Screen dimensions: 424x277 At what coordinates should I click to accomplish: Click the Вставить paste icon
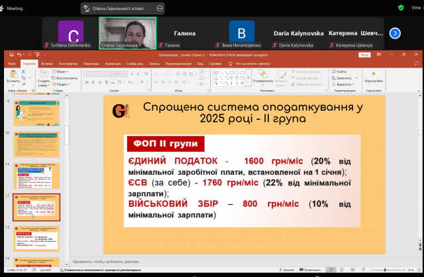(13, 76)
